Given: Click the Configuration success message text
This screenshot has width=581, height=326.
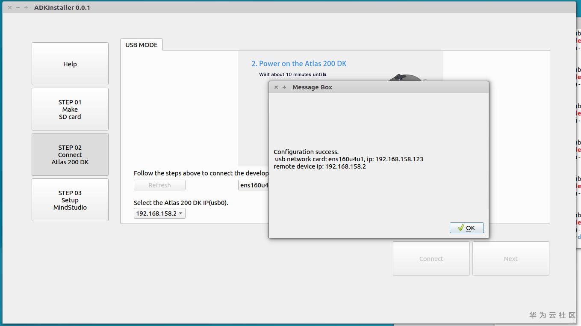Looking at the screenshot, I should [306, 152].
